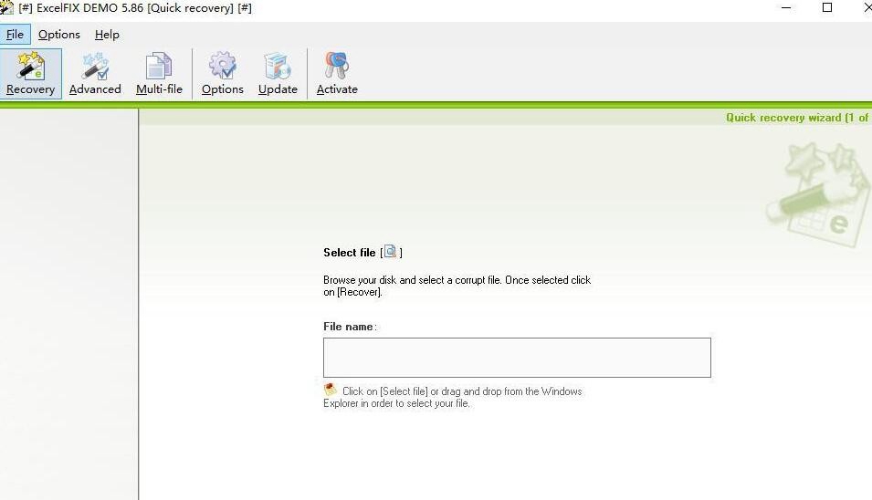Viewport: 872px width, 500px height.
Task: Click 'Quick recovery wizard' header text
Action: 783,118
